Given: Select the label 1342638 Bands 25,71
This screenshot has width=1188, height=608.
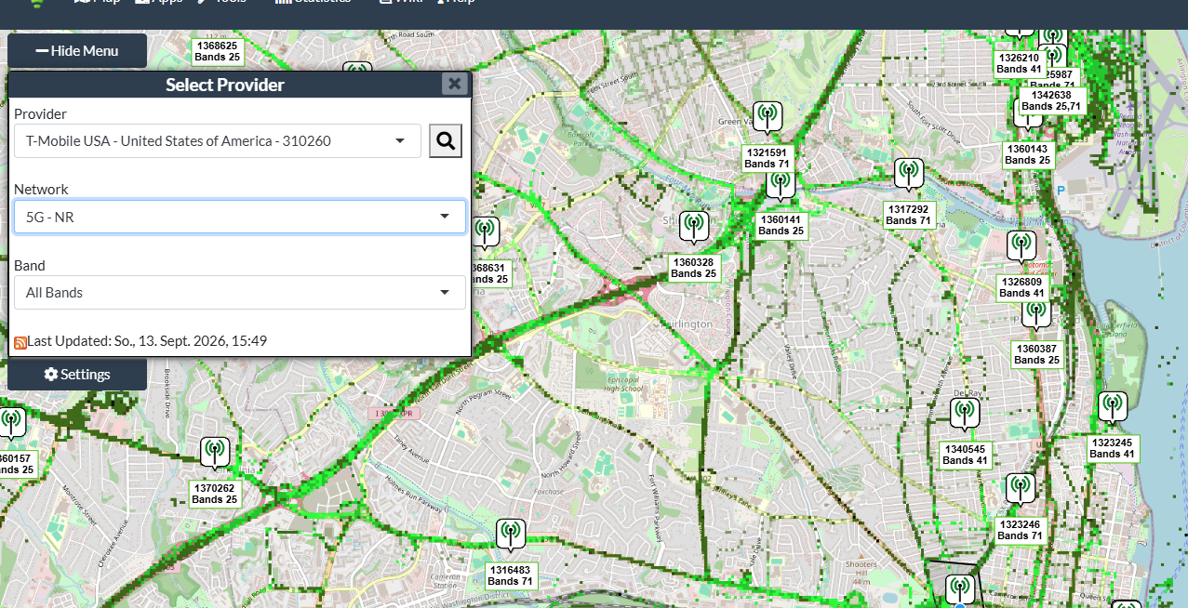Looking at the screenshot, I should (1051, 100).
